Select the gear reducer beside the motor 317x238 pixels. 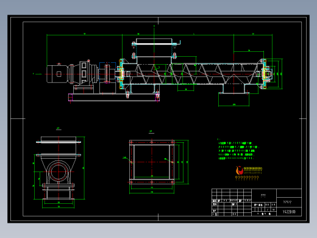point(83,73)
